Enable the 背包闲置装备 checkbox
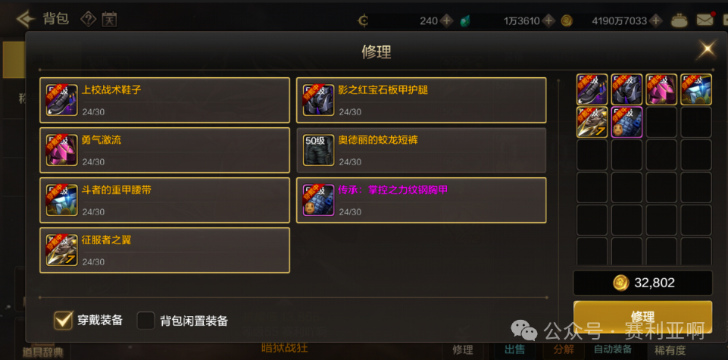This screenshot has width=728, height=360. (x=145, y=321)
